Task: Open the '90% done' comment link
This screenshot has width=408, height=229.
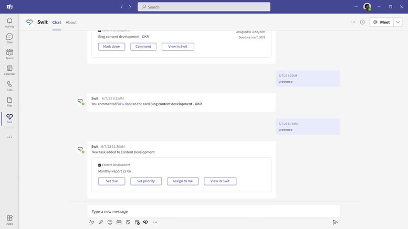Action: pyautogui.click(x=124, y=104)
